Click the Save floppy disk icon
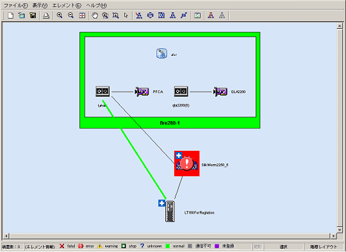346x252 pixels. click(33, 15)
